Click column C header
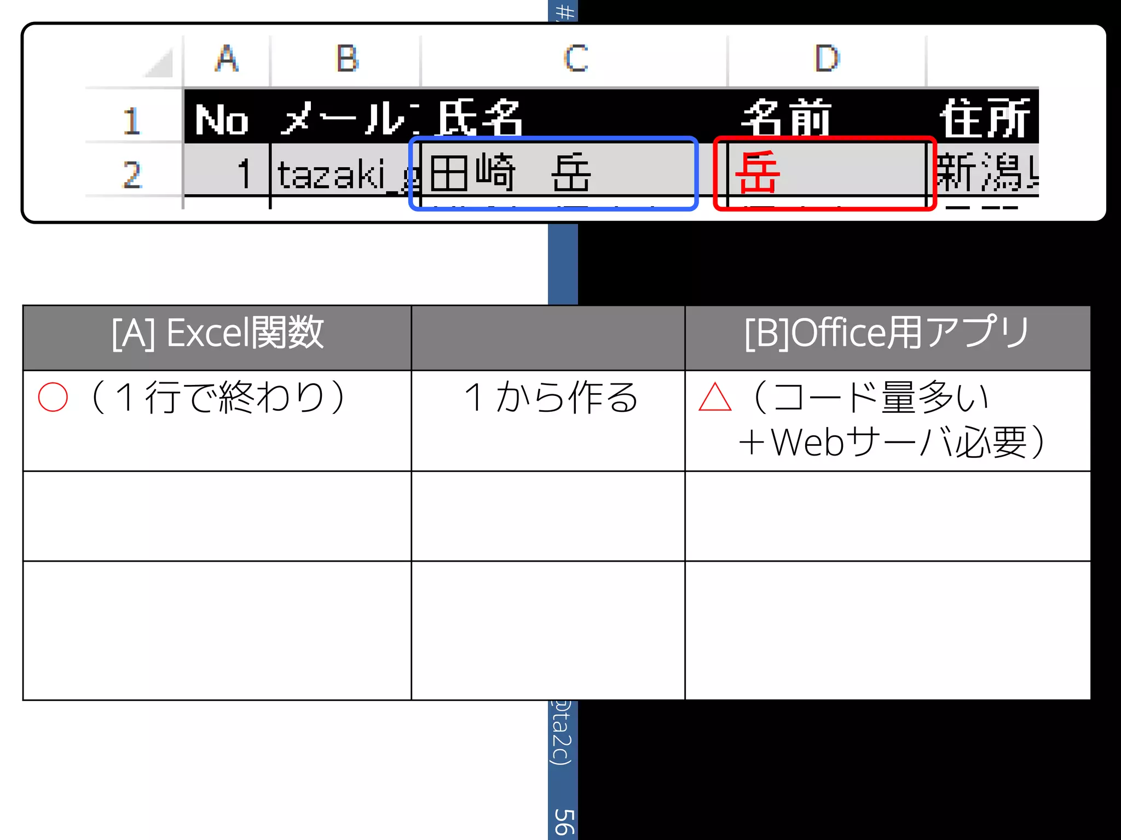This screenshot has height=840, width=1121. point(574,60)
